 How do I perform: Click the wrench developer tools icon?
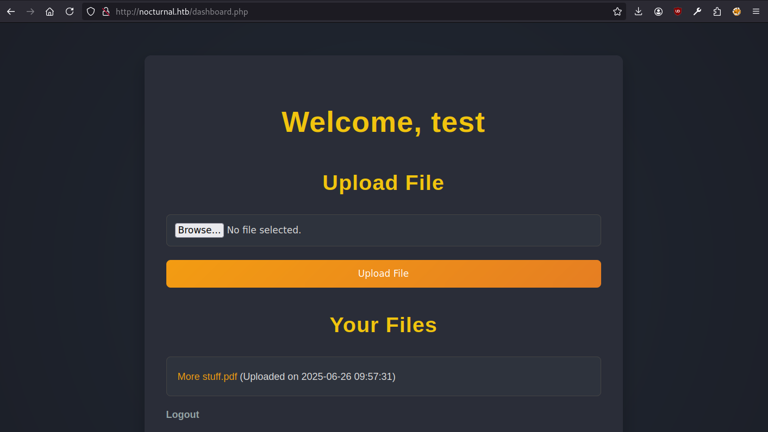pyautogui.click(x=697, y=11)
